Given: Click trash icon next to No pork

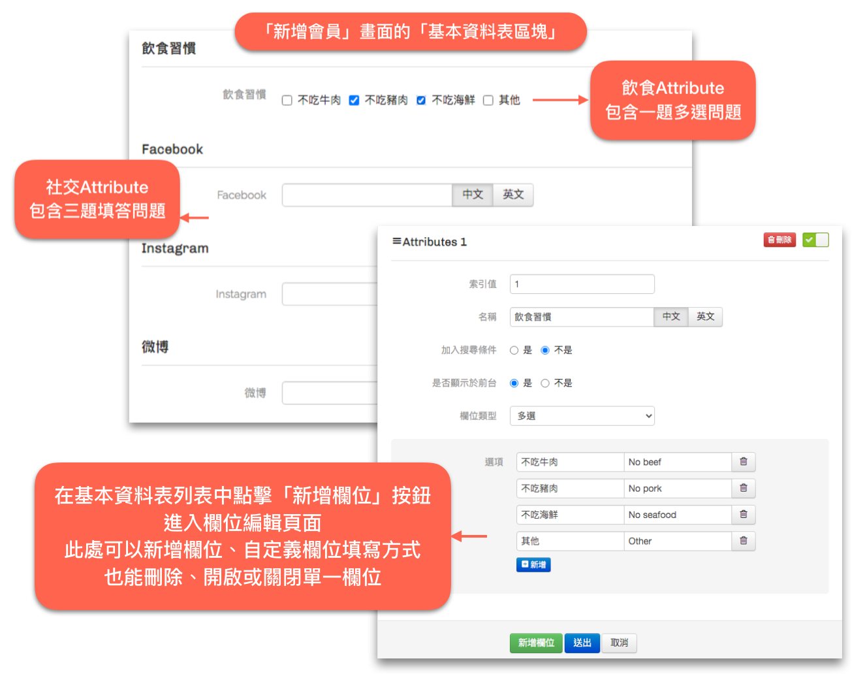Looking at the screenshot, I should click(x=743, y=488).
